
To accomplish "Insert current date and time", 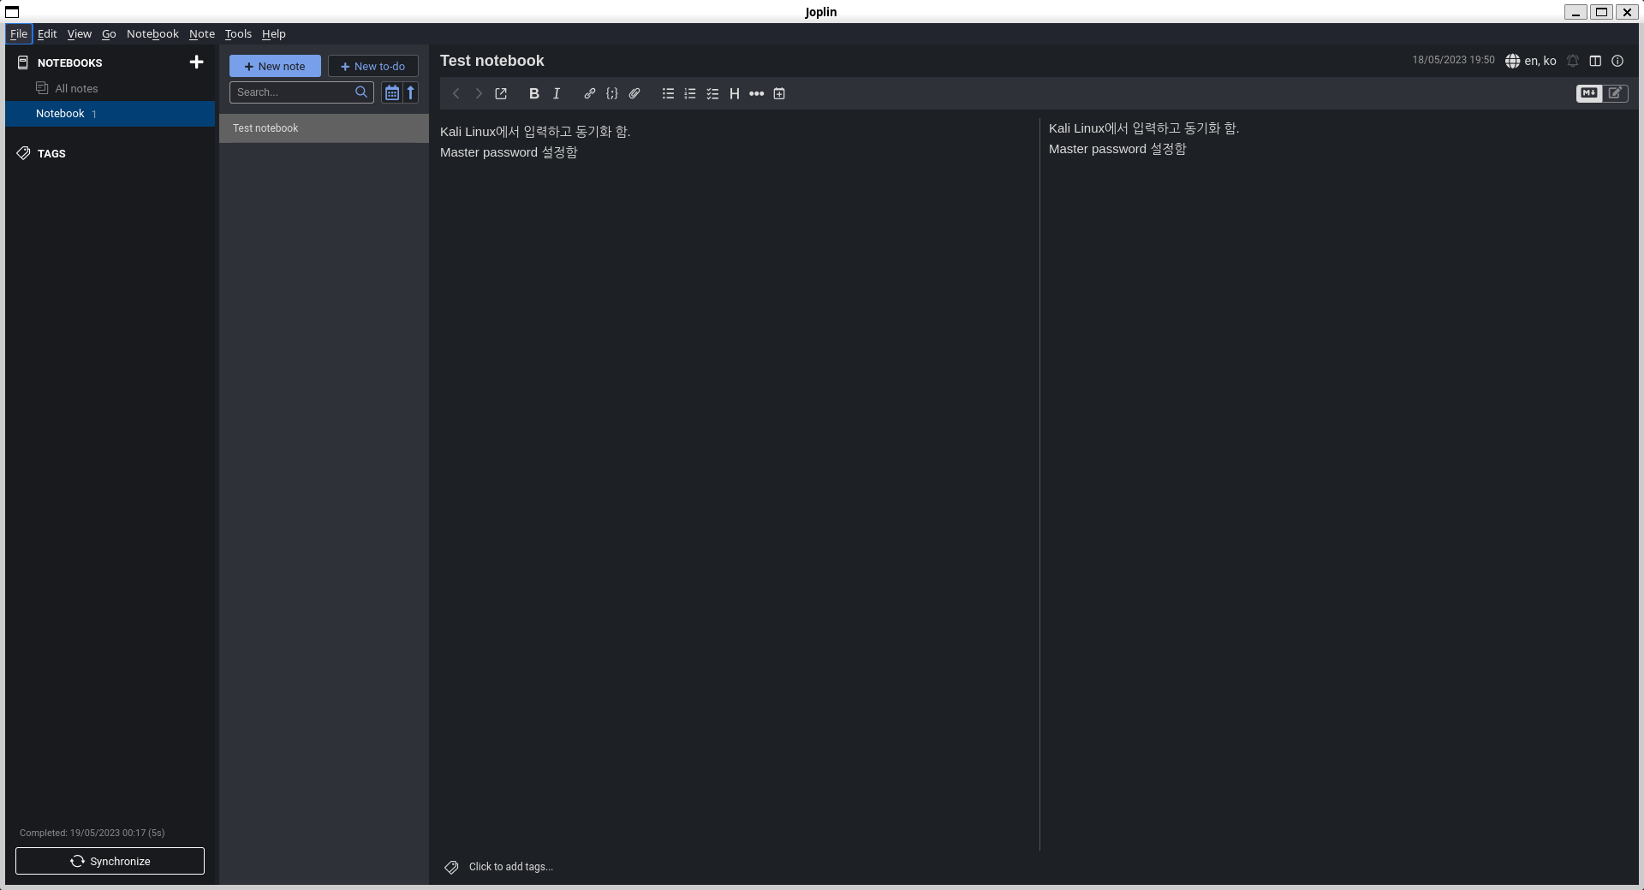I will pos(779,93).
